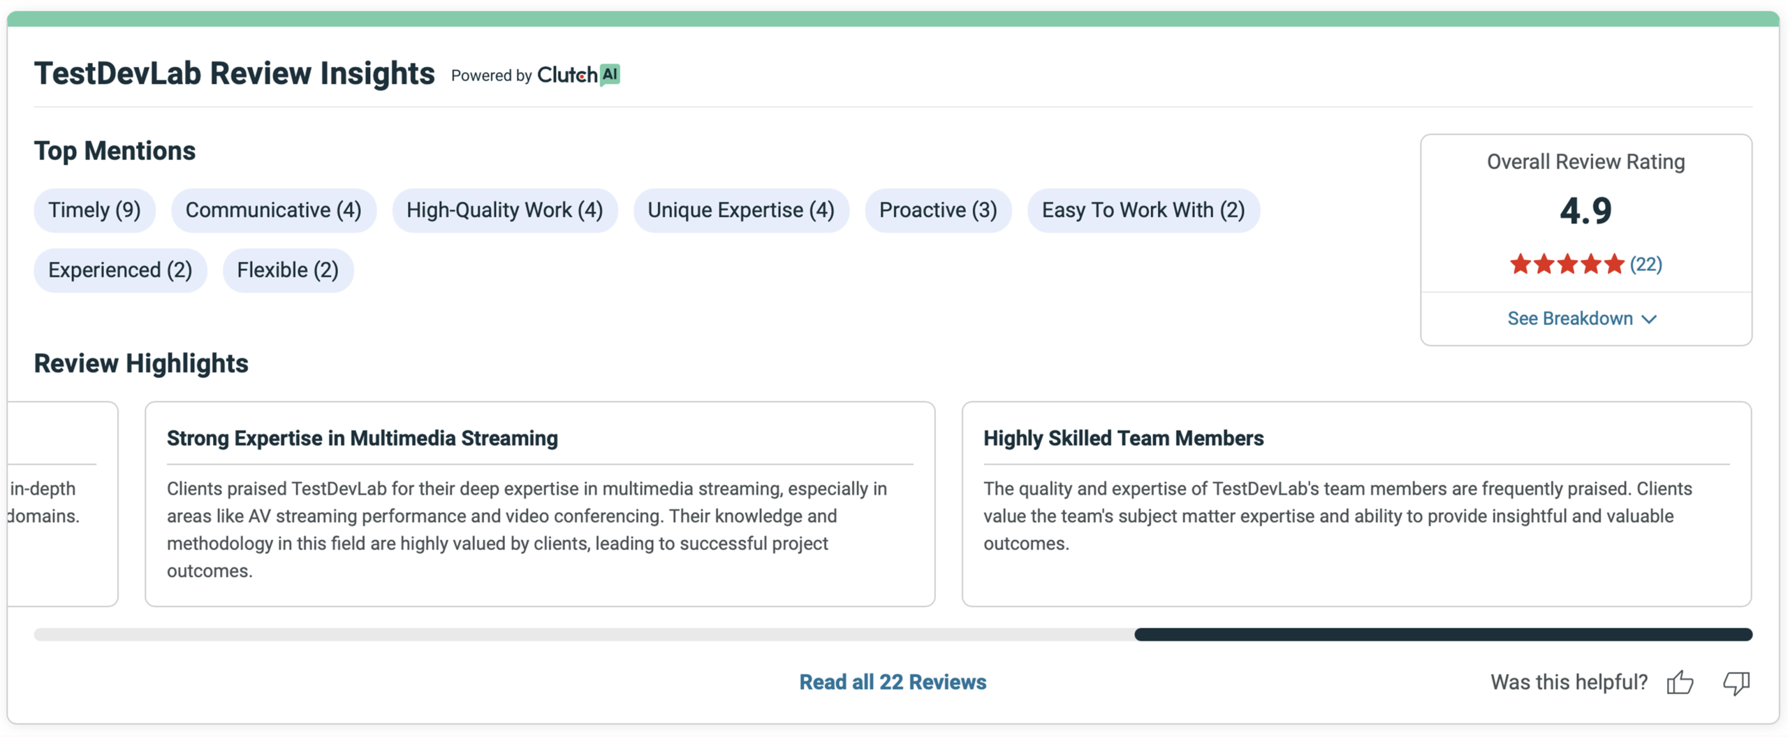
Task: Select the Proactive (3) mention chip
Action: 938,210
